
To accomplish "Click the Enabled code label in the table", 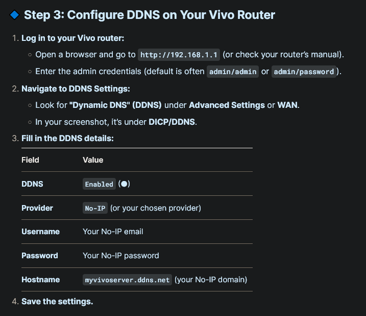I will (x=99, y=184).
